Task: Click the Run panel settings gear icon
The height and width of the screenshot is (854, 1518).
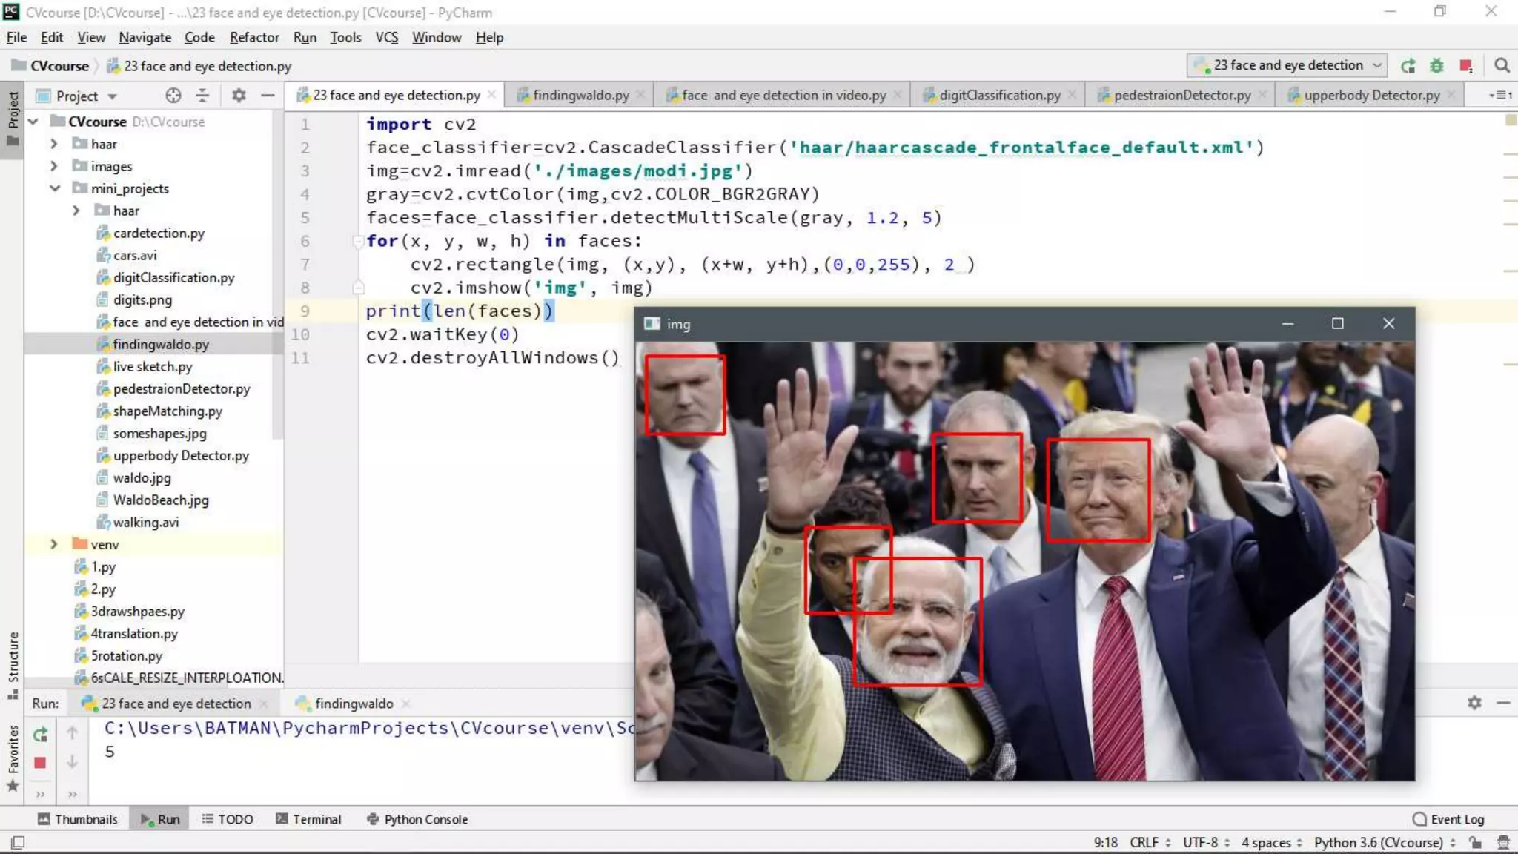Action: [x=1474, y=703]
